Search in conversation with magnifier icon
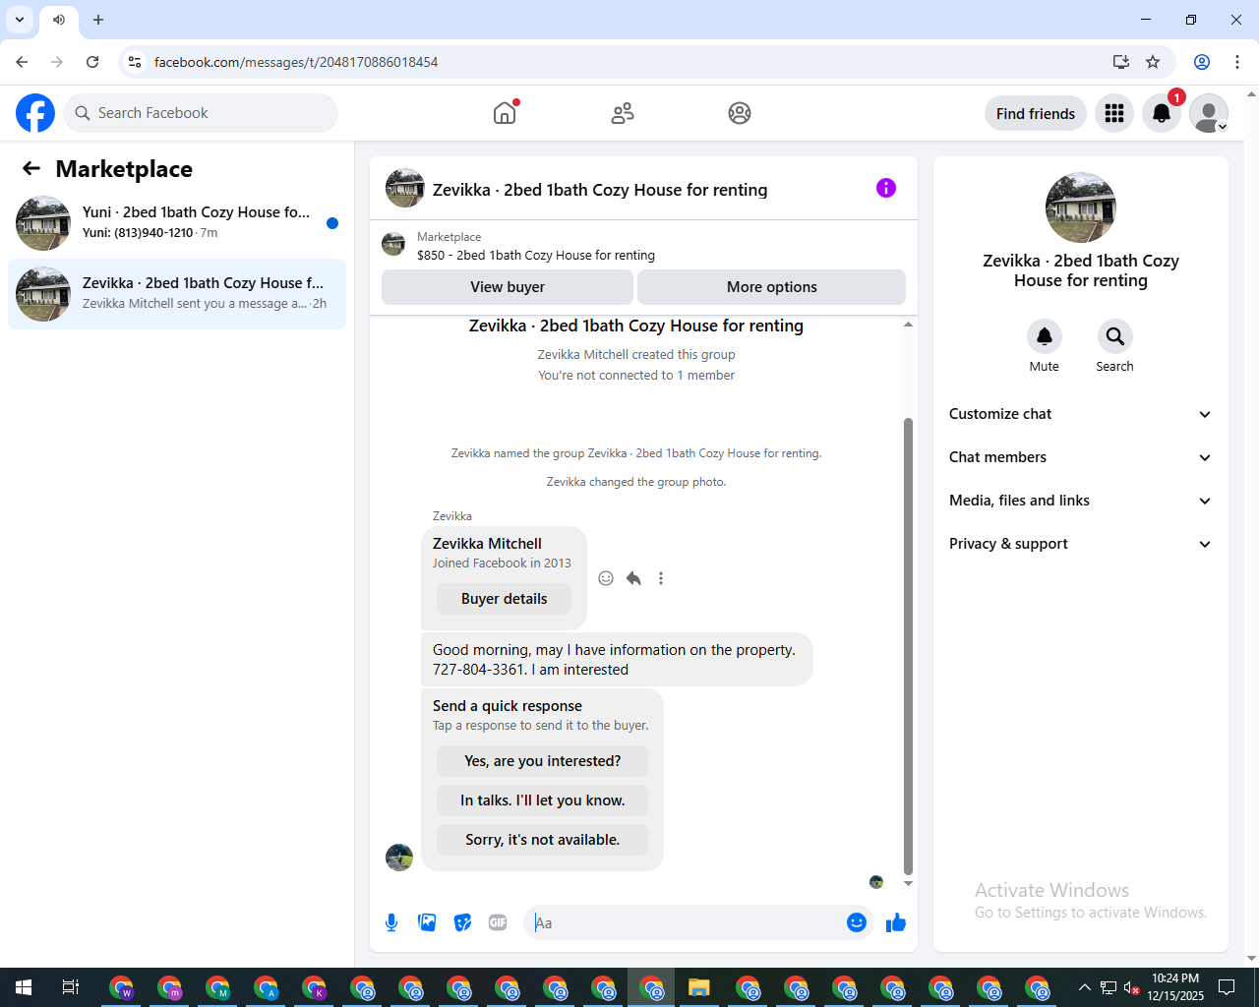Screen dimensions: 1259x1007 pyautogui.click(x=1115, y=336)
